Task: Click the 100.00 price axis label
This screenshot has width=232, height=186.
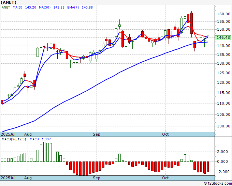Action: click(223, 126)
